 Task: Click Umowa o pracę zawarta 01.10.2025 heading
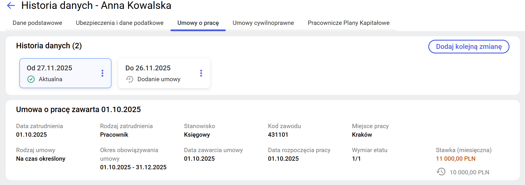tap(78, 110)
